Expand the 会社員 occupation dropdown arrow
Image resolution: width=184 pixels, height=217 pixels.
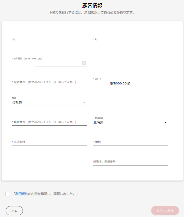click(x=84, y=102)
